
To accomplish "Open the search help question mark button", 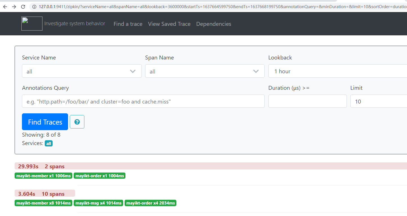I will coord(77,122).
